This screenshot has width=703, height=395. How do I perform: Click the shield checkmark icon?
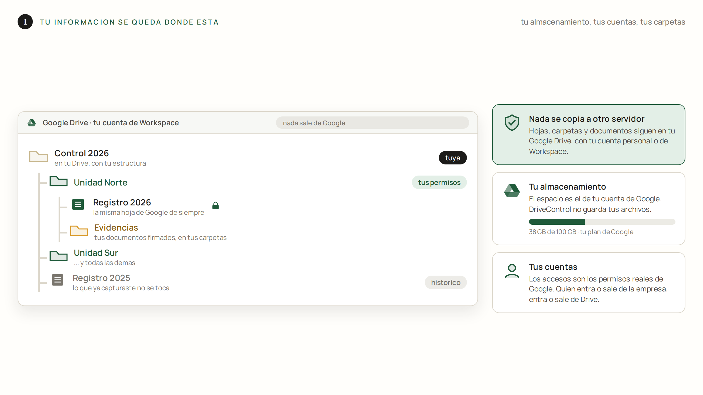click(512, 122)
